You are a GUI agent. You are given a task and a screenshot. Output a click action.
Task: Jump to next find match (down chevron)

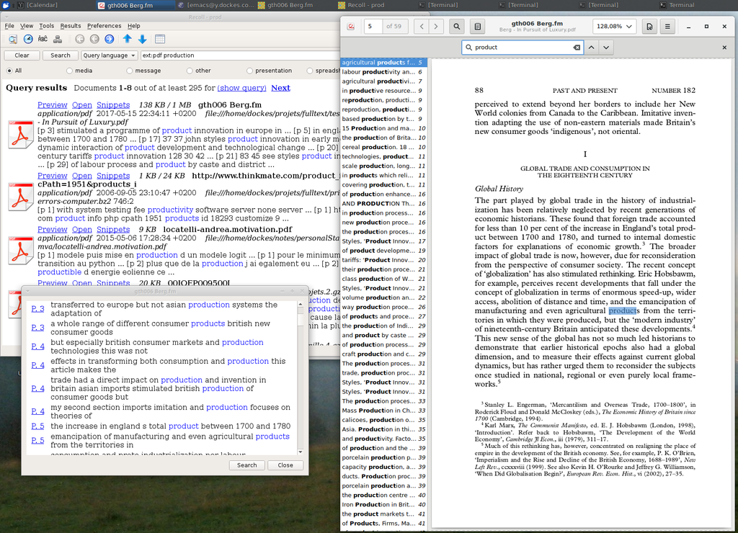(x=606, y=48)
